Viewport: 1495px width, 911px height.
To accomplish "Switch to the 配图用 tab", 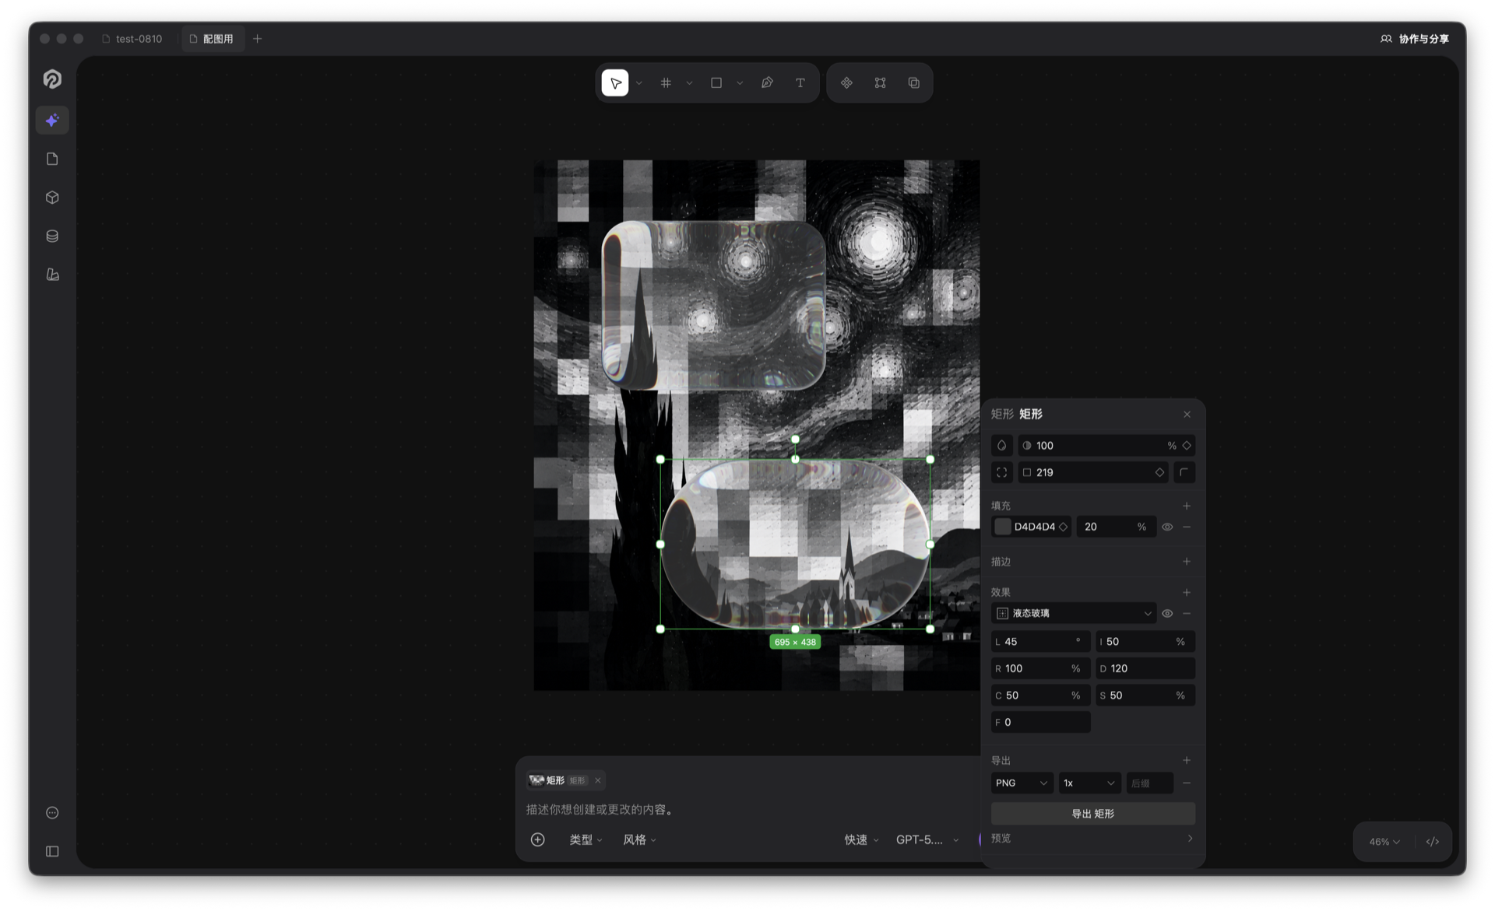I will [x=213, y=38].
